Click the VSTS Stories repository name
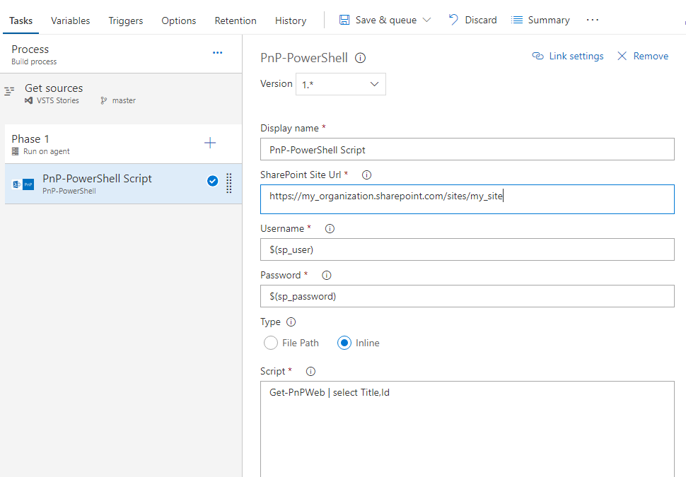Viewport: 686px width, 477px height. coord(58,100)
